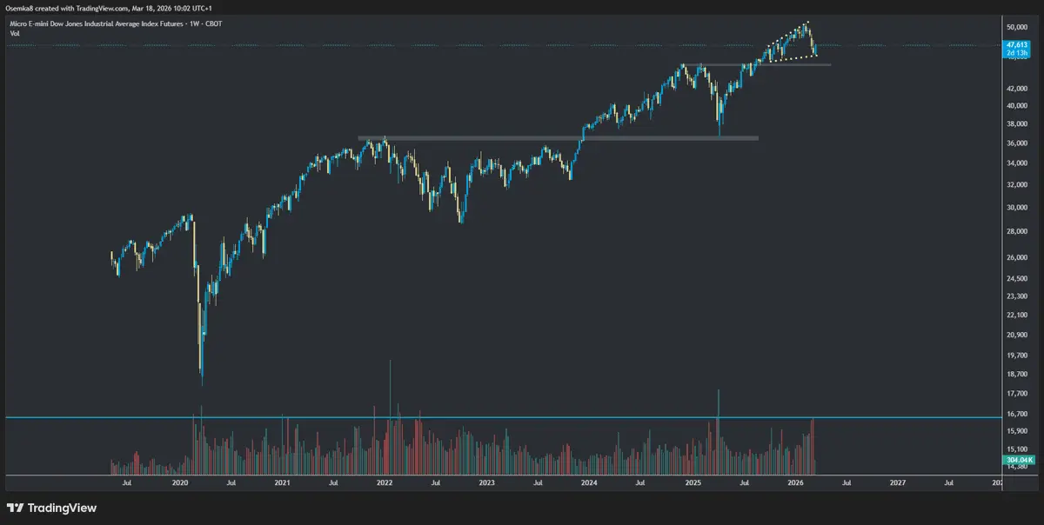Click the 34,000 price axis label
This screenshot has height=525, width=1044.
[x=1016, y=163]
